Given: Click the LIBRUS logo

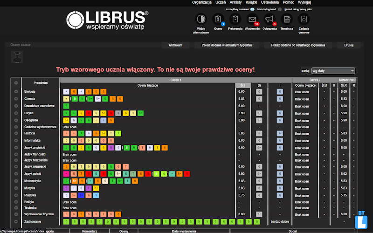Looking at the screenshot, I should point(107,20).
